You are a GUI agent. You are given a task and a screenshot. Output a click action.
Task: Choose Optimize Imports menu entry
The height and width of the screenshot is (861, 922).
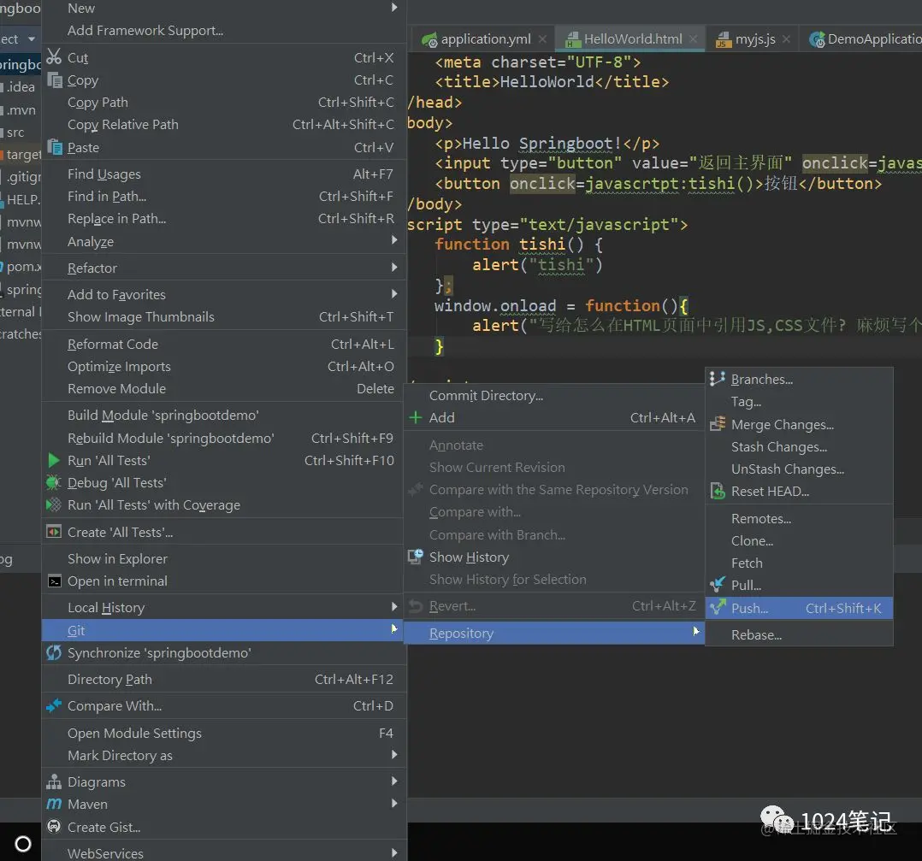224,366
